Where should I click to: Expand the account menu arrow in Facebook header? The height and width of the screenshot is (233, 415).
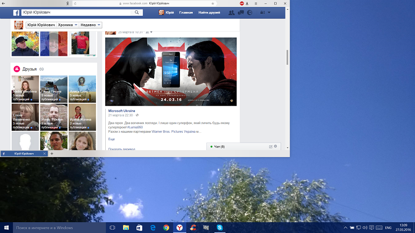point(269,12)
